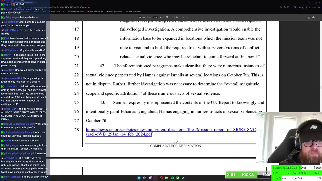Zoom out of the PDF with minus button
The image size is (322, 181).
click(150, 17)
